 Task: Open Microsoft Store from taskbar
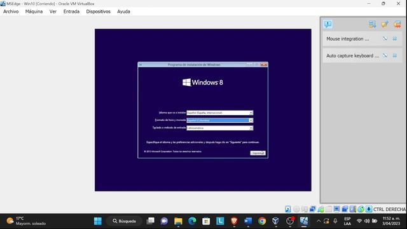206,221
